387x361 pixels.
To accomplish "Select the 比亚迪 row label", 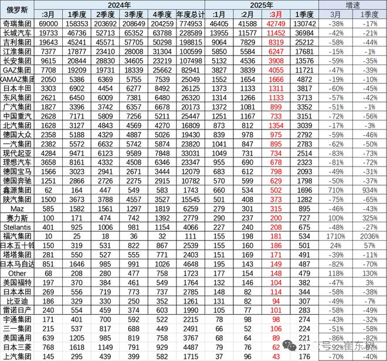I will point(17,301).
